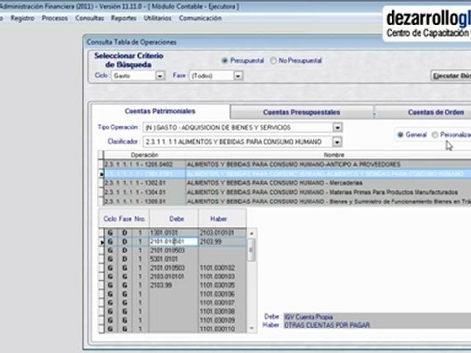Click the down arrow of the accounts scrollbar

(252, 328)
